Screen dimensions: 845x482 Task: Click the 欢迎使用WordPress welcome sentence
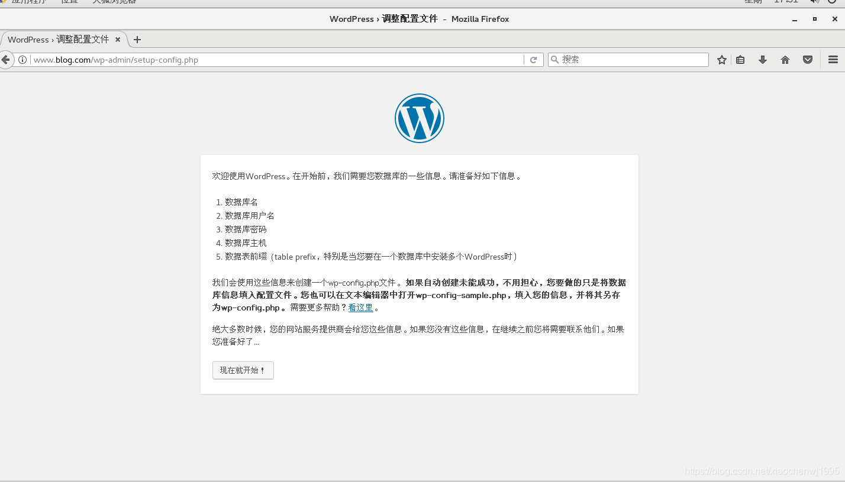(367, 176)
